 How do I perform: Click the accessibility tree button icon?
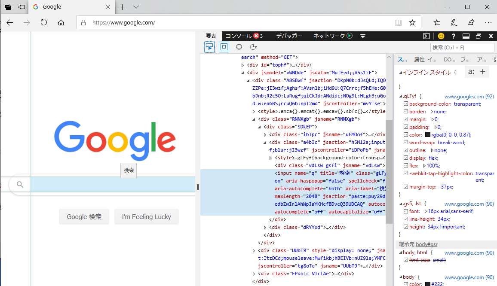point(253,47)
